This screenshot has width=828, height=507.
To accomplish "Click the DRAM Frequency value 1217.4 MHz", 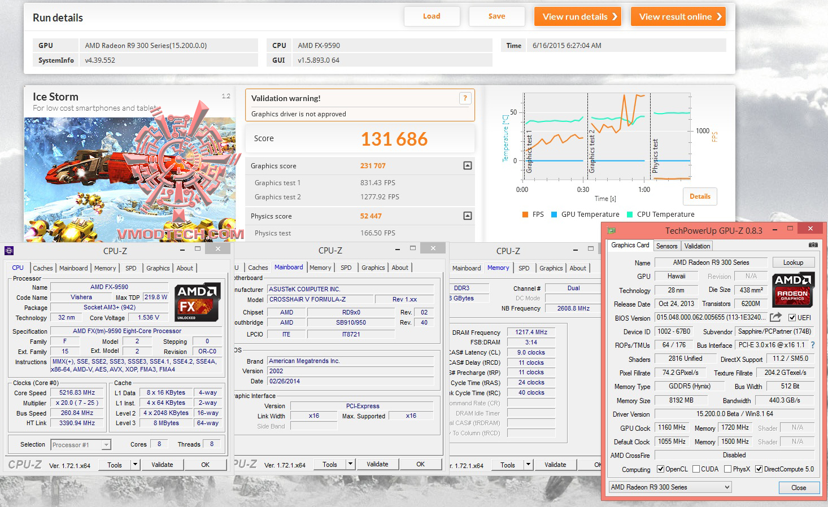I will 531,332.
